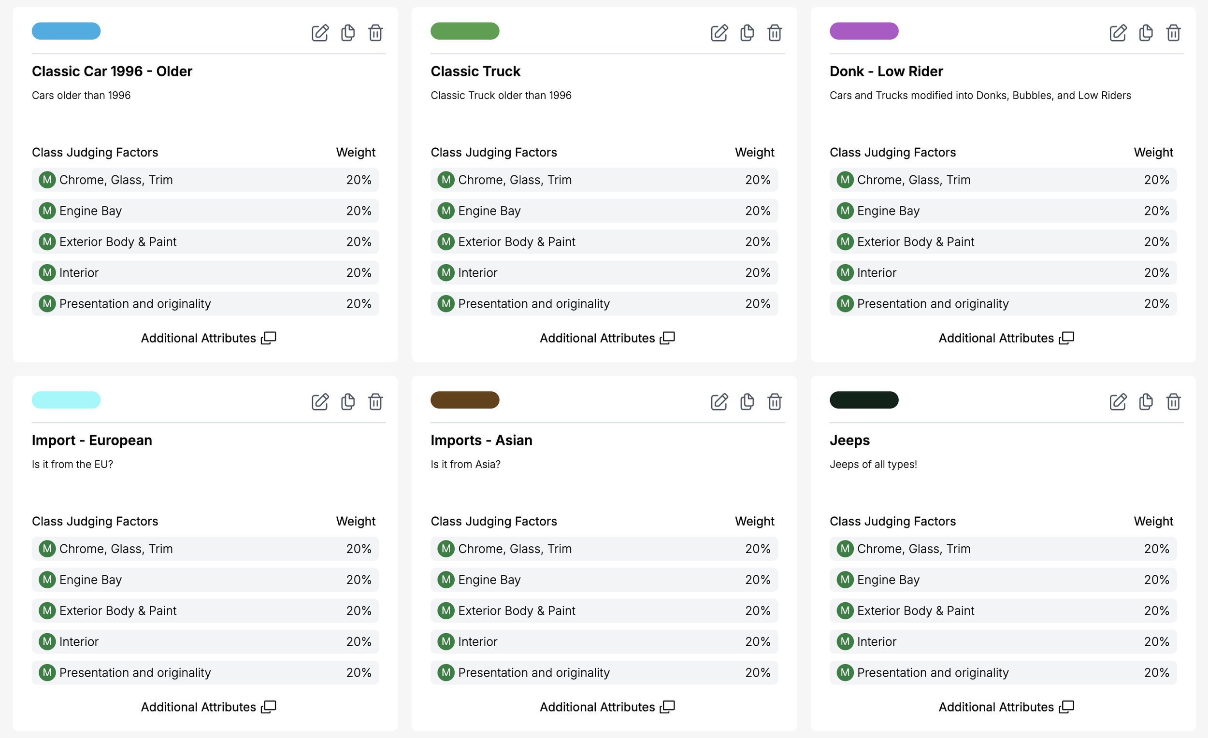Open Additional Attributes for Import - European
1208x738 pixels.
click(208, 707)
